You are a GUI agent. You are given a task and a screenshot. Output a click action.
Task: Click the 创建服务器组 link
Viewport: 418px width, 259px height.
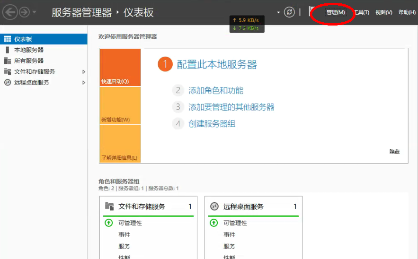212,124
